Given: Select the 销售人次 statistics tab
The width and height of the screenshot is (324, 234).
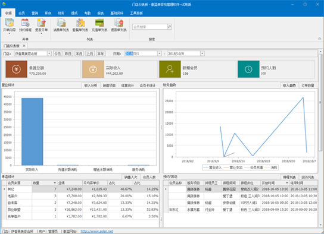Looking at the screenshot, I should click(x=131, y=177).
